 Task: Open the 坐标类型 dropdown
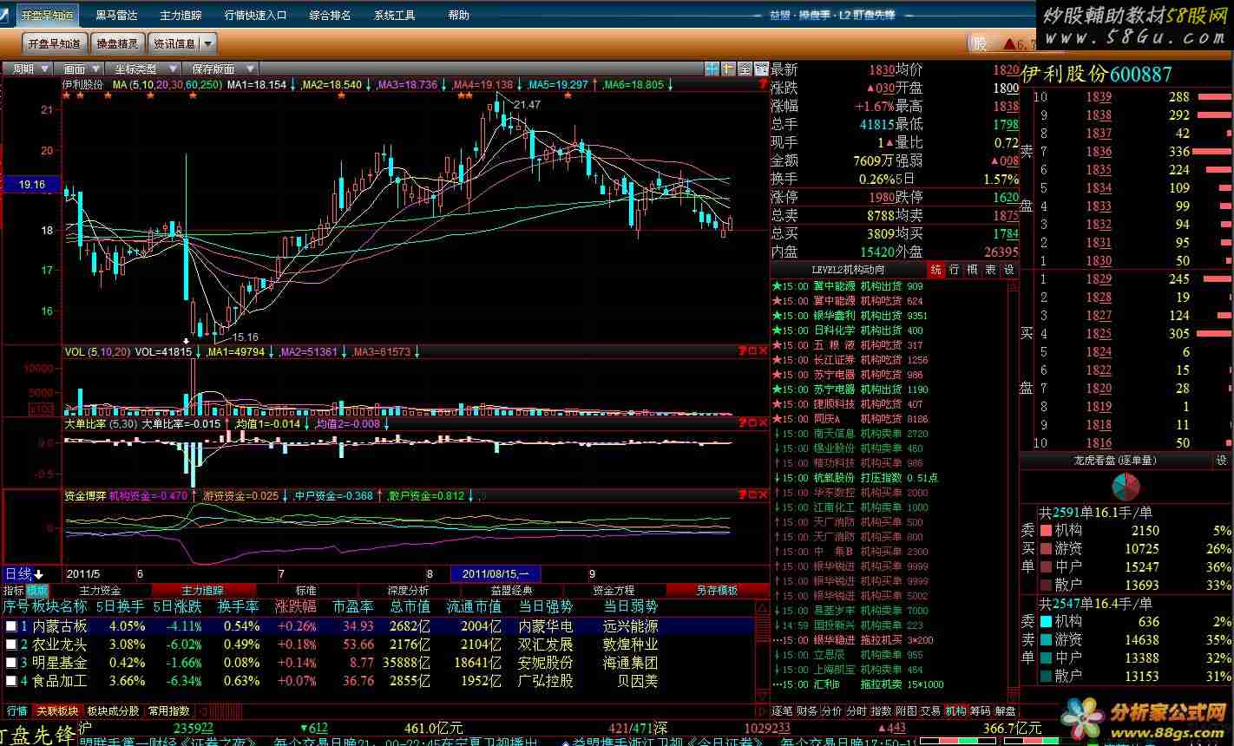142,69
